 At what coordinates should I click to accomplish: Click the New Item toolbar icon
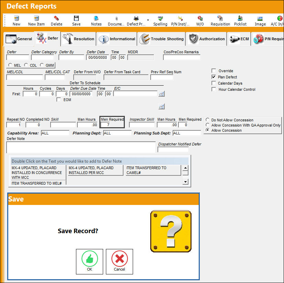tap(36, 18)
